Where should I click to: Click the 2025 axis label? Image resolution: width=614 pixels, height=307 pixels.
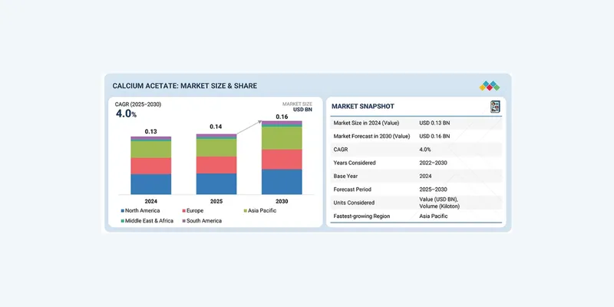click(216, 201)
